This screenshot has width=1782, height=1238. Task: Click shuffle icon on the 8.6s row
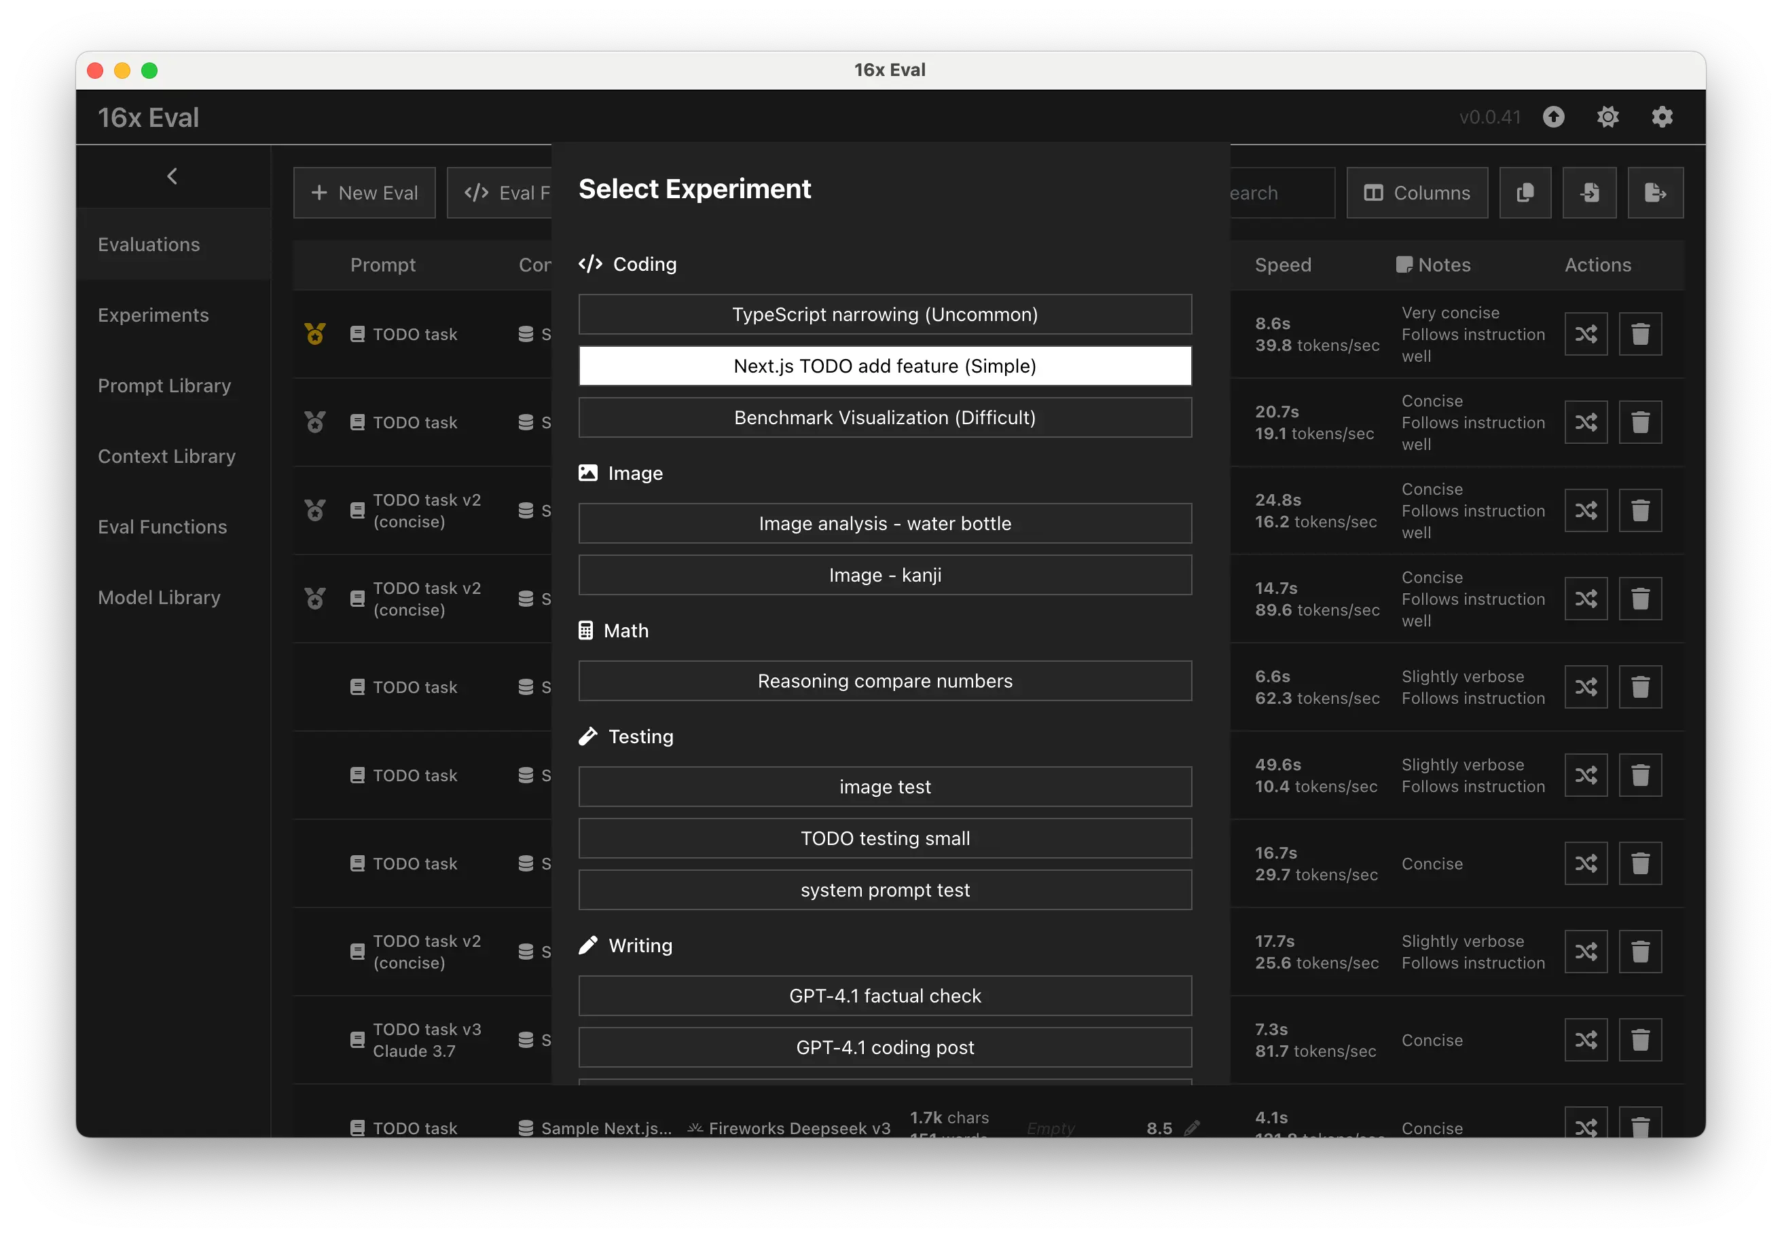click(x=1586, y=335)
